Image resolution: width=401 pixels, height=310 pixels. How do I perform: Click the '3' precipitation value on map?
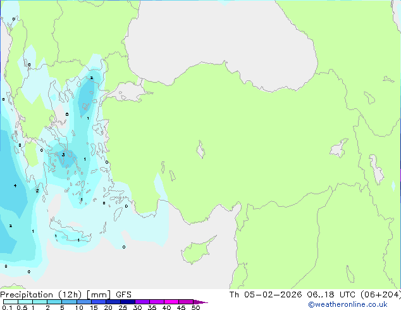[x=63, y=155]
